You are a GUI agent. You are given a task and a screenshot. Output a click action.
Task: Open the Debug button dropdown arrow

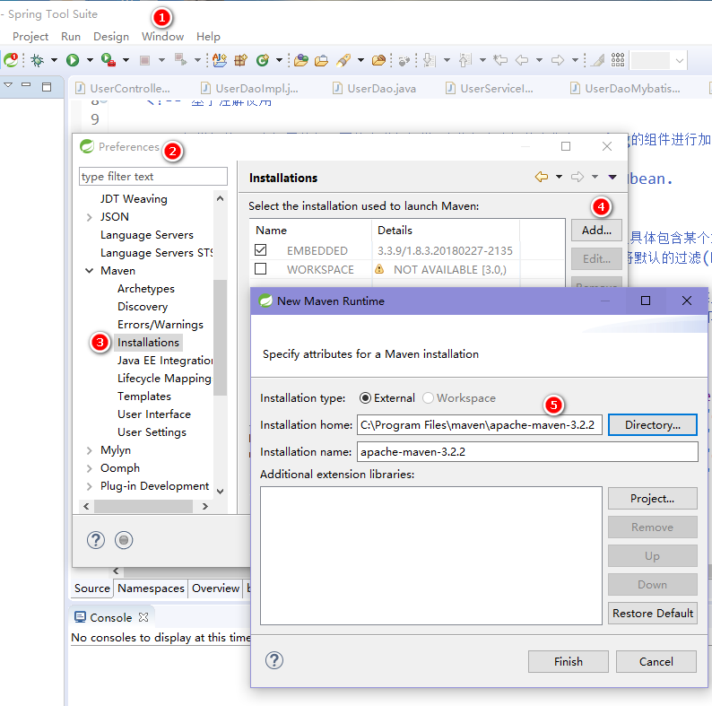click(x=54, y=60)
